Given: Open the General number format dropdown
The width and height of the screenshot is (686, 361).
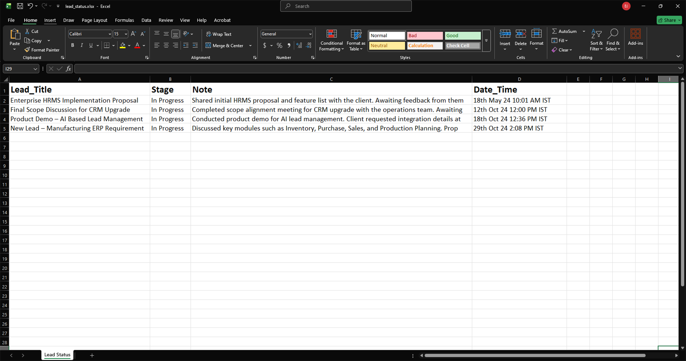Looking at the screenshot, I should pos(310,34).
